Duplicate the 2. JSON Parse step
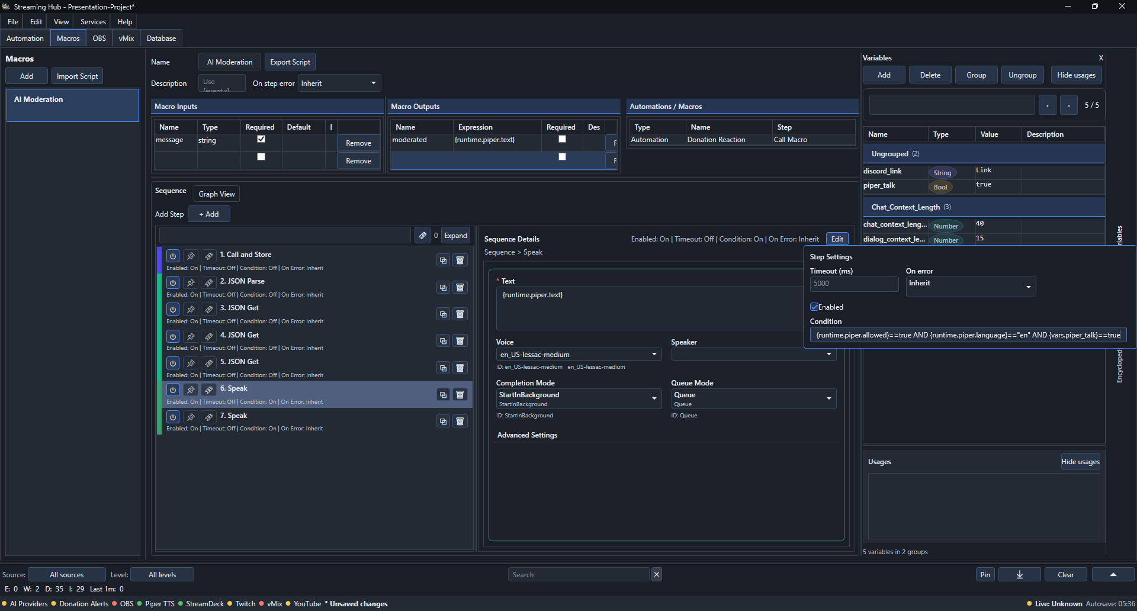Screen dimensions: 1137x611 (x=443, y=287)
